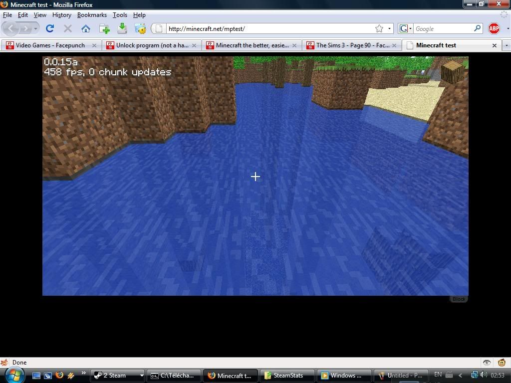Go back with the browser Back arrow
This screenshot has width=511, height=383.
point(11,28)
